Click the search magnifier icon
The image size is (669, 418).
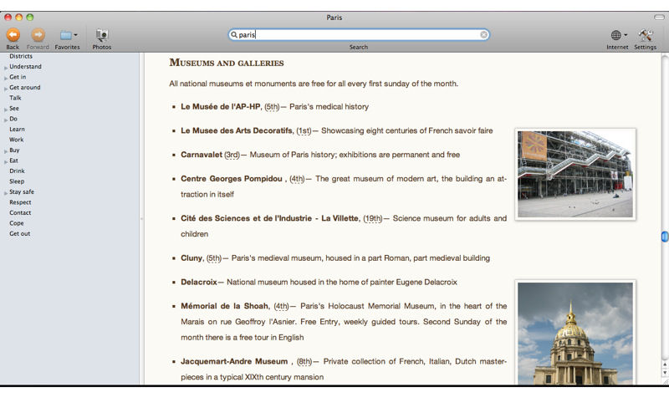point(234,34)
